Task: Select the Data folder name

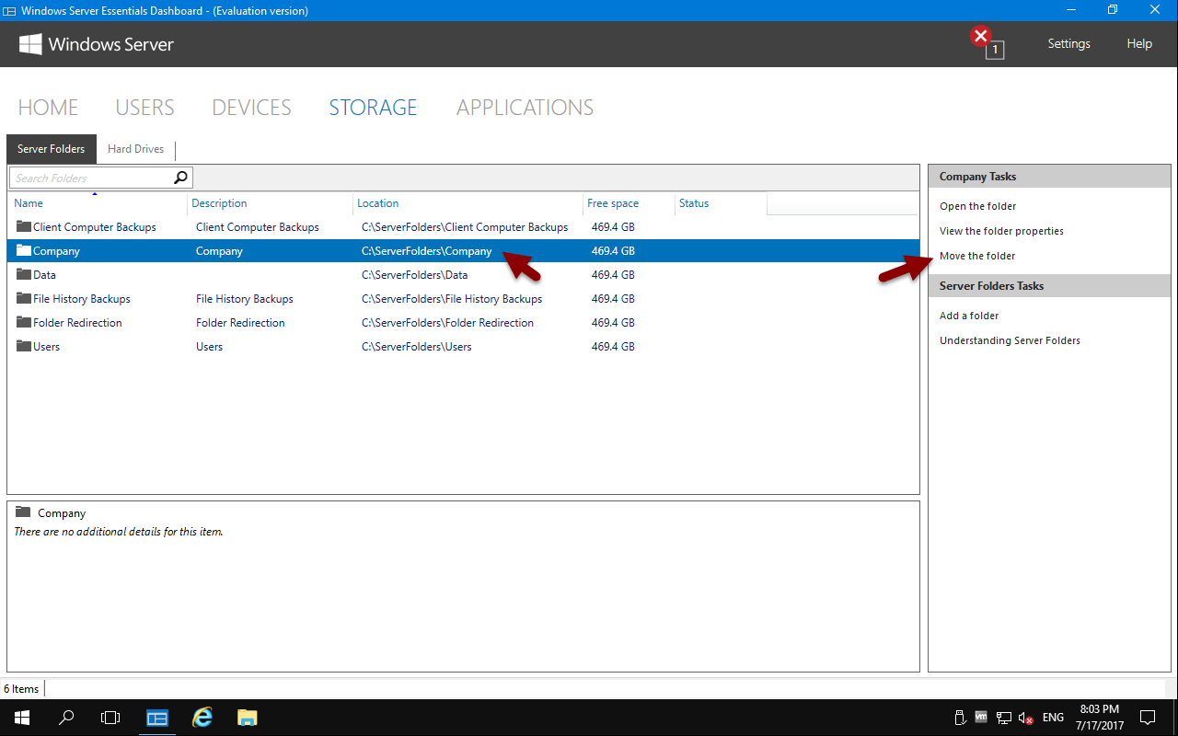Action: pos(44,275)
